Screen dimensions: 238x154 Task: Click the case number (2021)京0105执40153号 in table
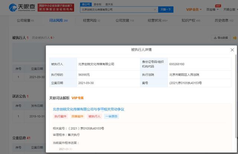(x=186, y=83)
